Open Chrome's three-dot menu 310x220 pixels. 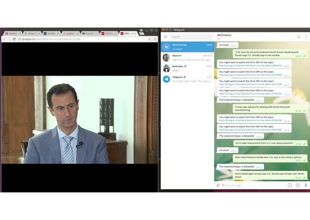coord(155,39)
